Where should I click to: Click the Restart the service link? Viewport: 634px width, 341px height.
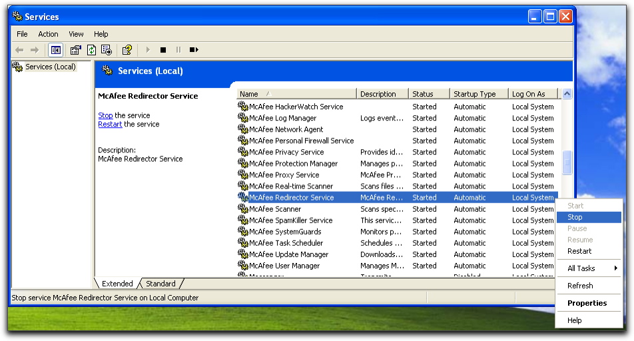tap(110, 124)
